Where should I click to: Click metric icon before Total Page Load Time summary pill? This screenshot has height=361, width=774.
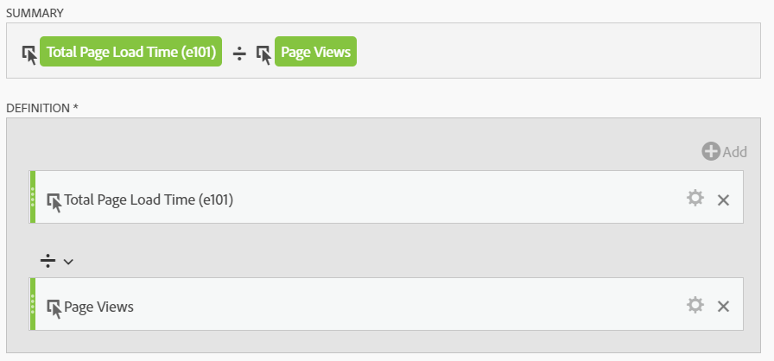[x=30, y=54]
